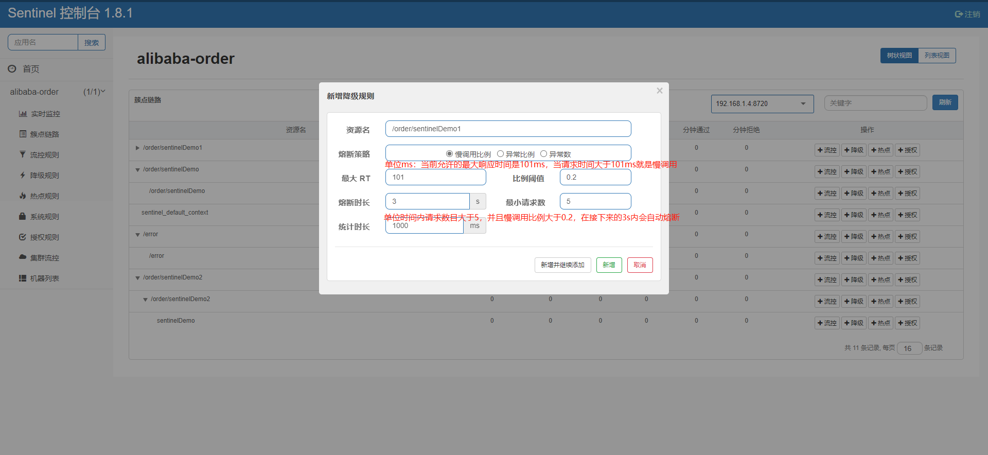Switch to 树状视图 tab
The image size is (988, 455).
(899, 56)
